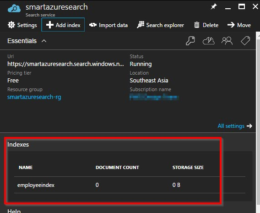Open the Keys icon in Essentials
The height and width of the screenshot is (213, 260).
tap(190, 41)
